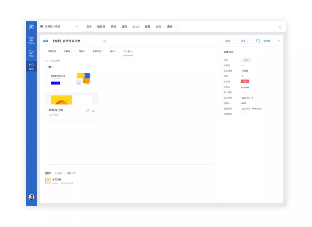This screenshot has height=227, width=312.
Task: Click the pencil edit icon on the 桌面端分组 card
Action: (x=93, y=110)
